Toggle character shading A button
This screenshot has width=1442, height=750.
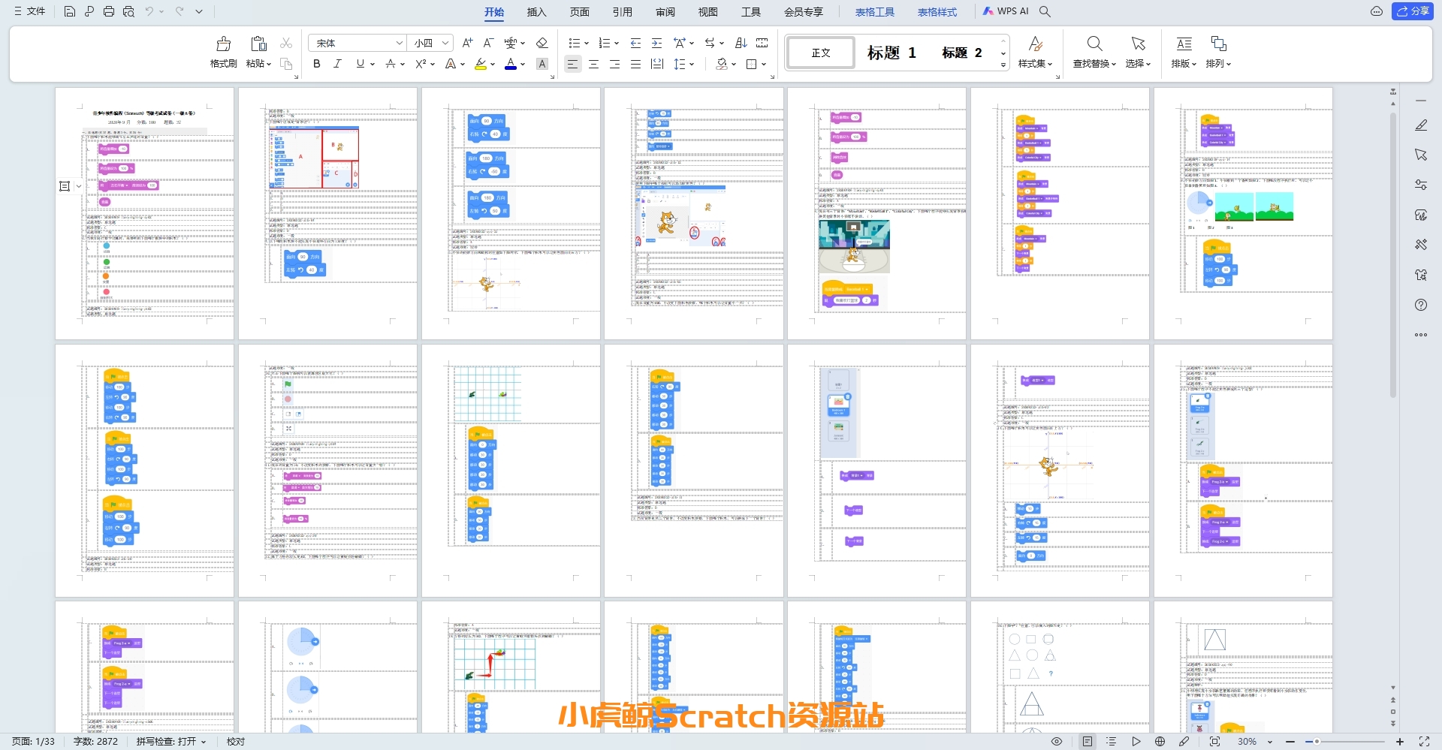coord(542,64)
